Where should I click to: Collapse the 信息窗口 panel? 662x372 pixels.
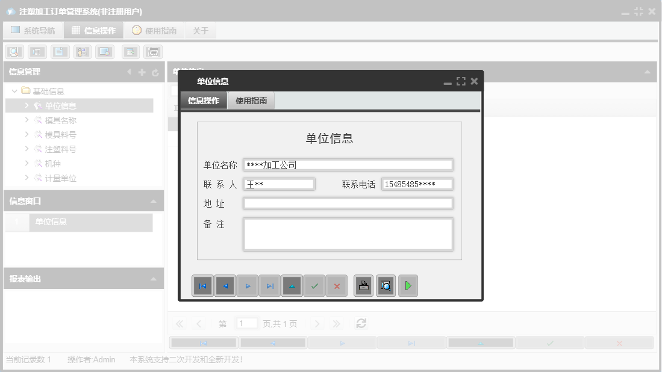coord(153,201)
